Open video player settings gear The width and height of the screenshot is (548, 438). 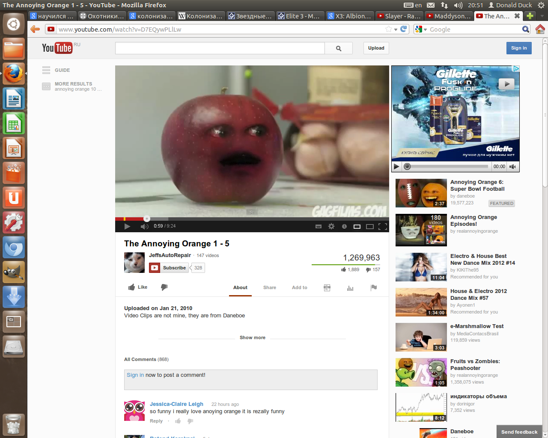[x=331, y=226]
